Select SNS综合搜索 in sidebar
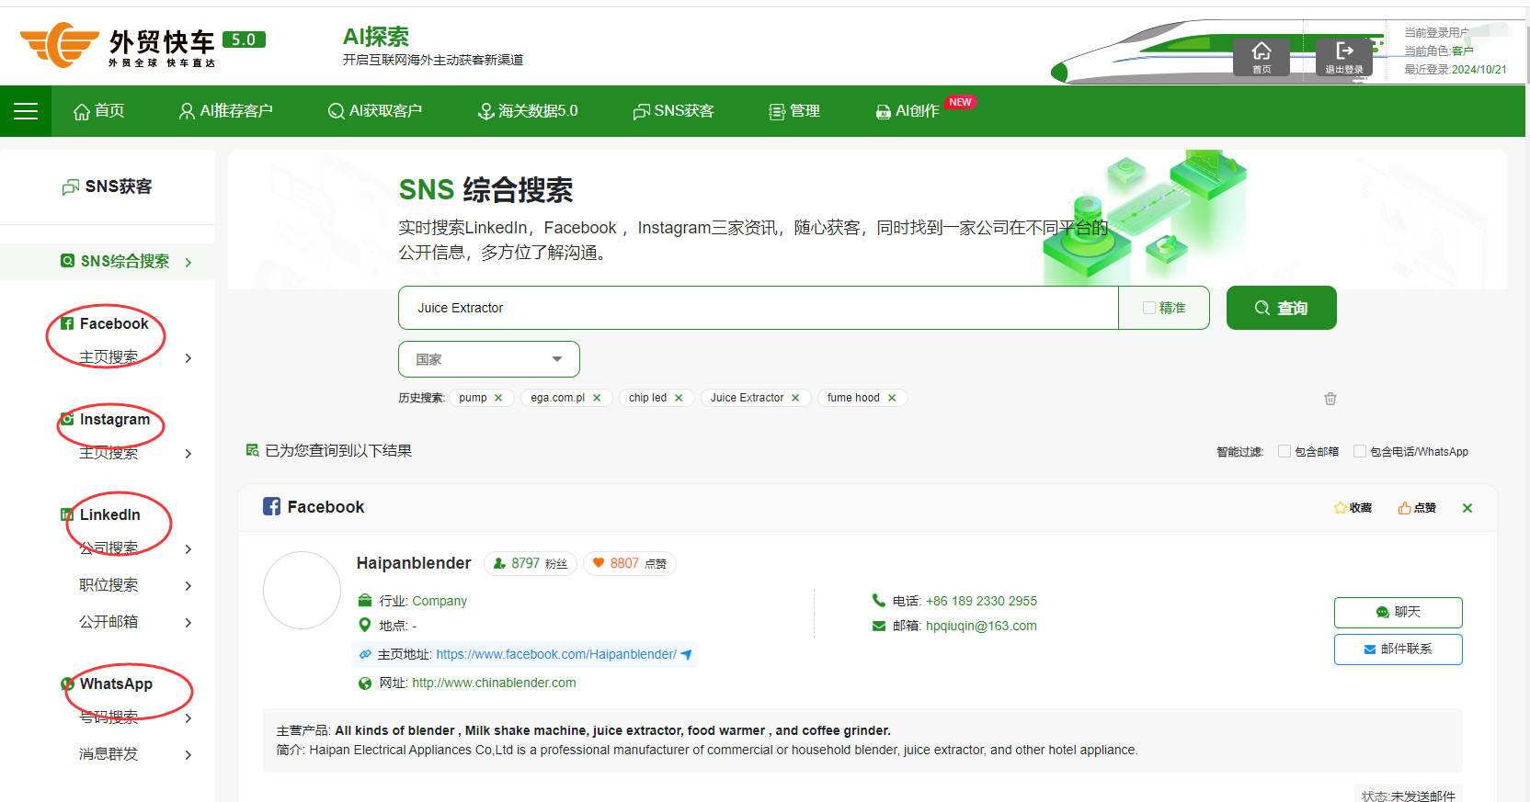The image size is (1530, 802). click(108, 262)
